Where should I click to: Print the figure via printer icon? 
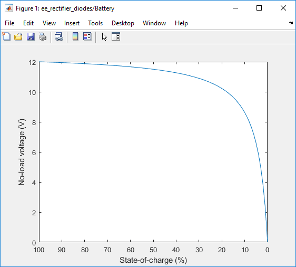[x=43, y=36]
